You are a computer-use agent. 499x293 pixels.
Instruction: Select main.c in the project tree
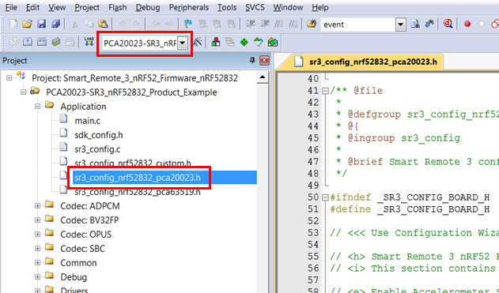87,121
